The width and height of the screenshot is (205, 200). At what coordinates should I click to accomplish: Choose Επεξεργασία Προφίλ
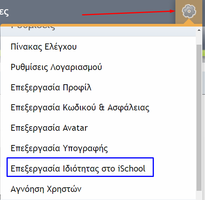[51, 87]
